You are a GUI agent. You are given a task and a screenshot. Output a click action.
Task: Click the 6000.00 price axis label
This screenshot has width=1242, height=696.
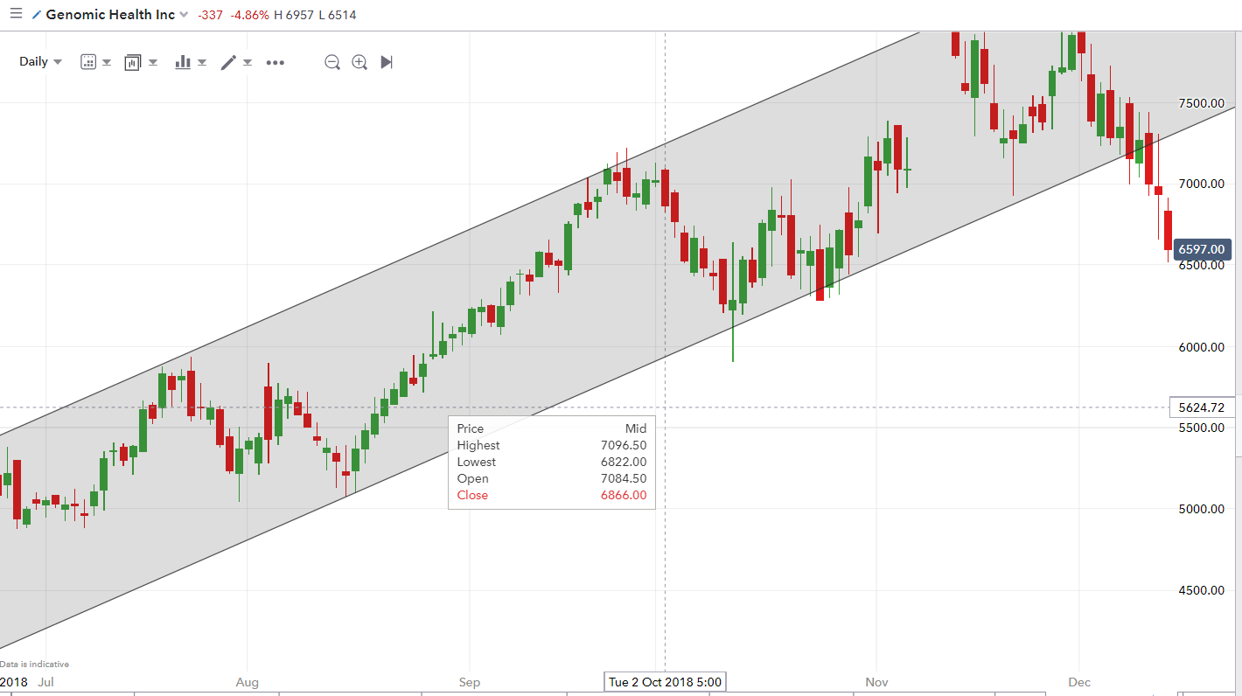(x=1201, y=347)
